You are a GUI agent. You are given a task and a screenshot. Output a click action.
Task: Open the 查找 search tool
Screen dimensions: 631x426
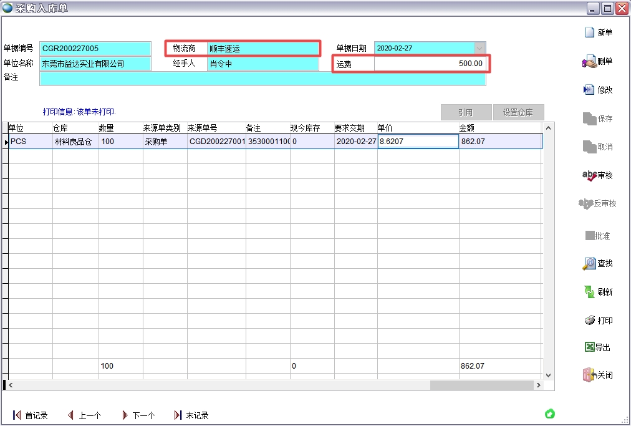pos(589,263)
